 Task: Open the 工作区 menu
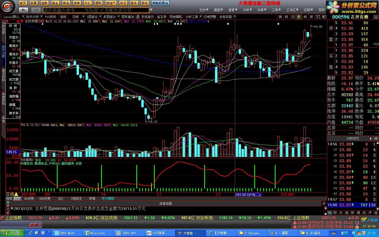coord(292,10)
